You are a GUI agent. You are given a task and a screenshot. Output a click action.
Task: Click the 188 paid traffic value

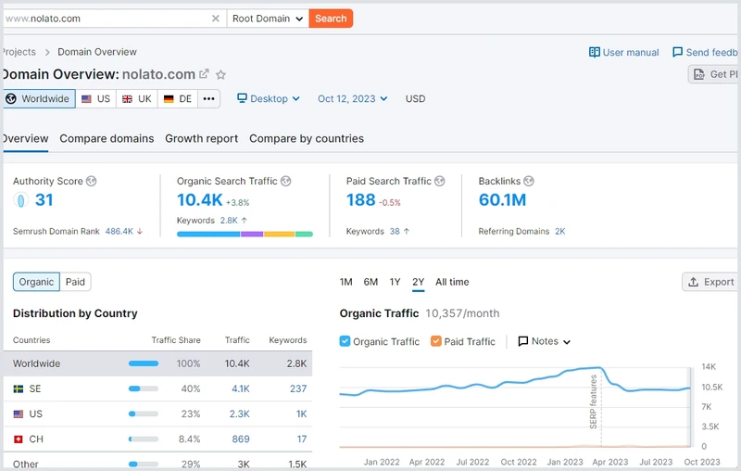(360, 200)
